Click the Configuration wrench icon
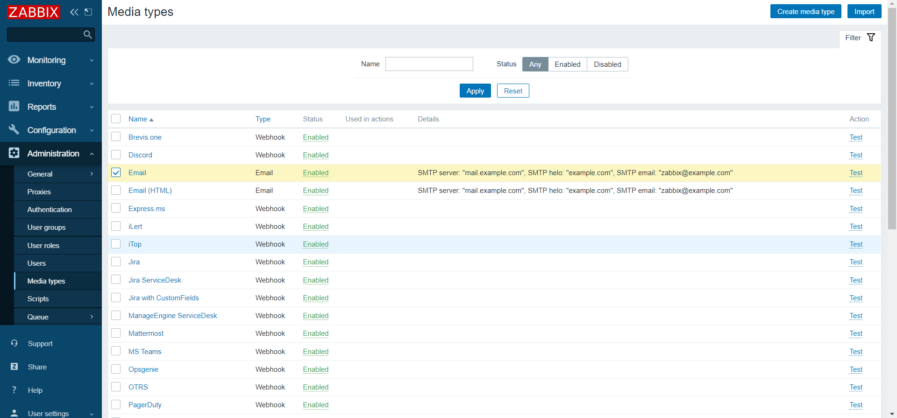This screenshot has width=897, height=418. (14, 129)
